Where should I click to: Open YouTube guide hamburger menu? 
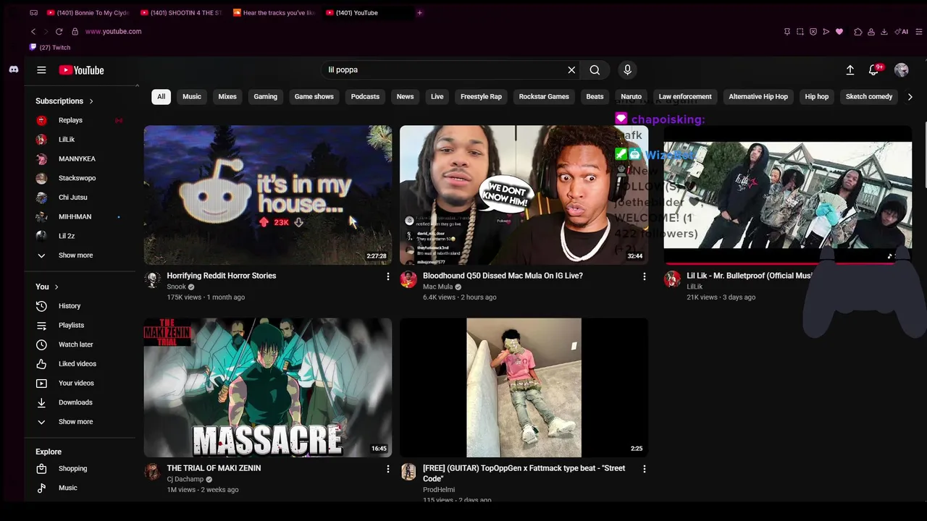pyautogui.click(x=41, y=70)
